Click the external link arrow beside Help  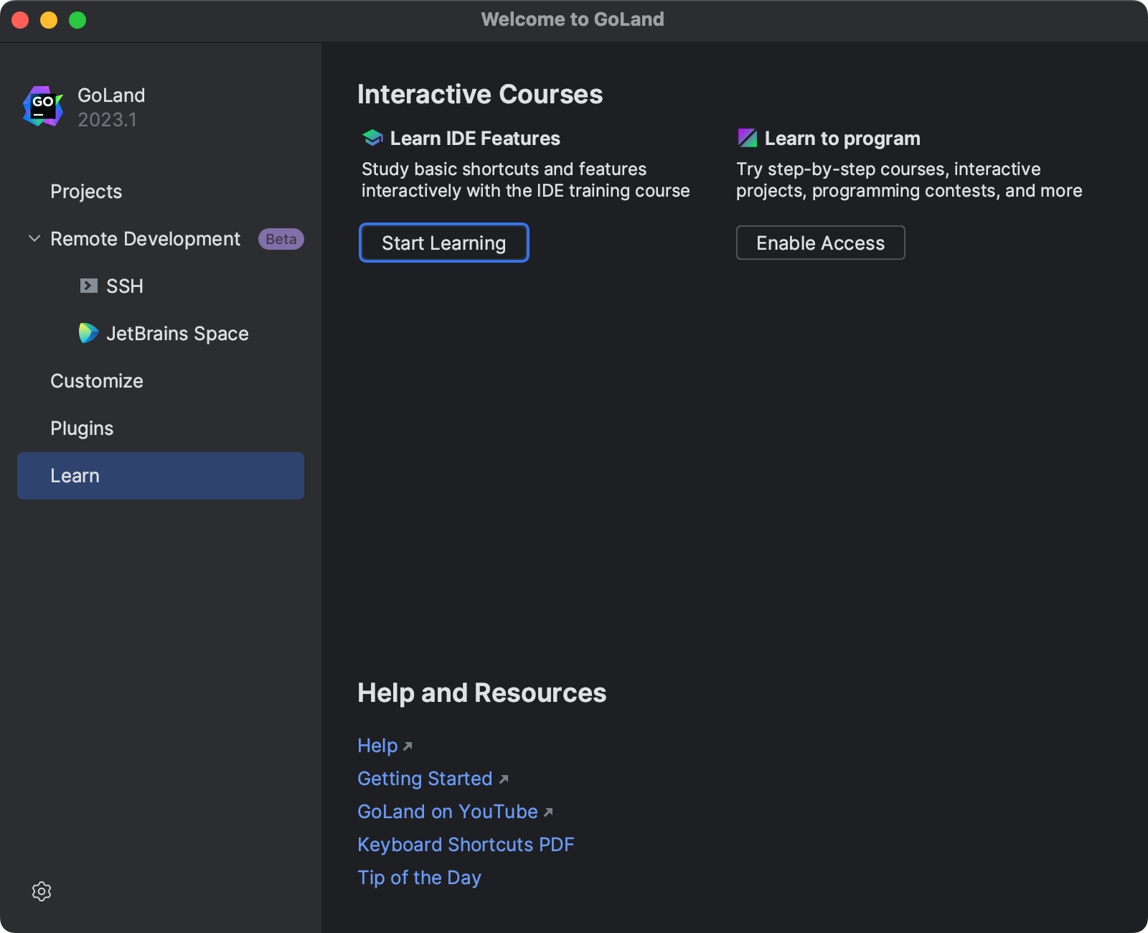(x=408, y=746)
